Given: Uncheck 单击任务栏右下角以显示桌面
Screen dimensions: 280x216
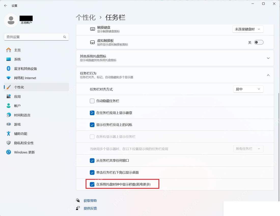Looking at the screenshot, I should coord(92,173).
